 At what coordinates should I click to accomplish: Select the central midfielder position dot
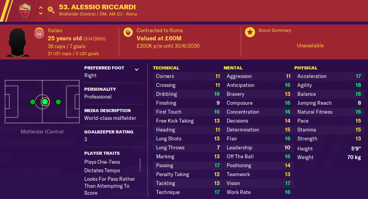click(45, 102)
